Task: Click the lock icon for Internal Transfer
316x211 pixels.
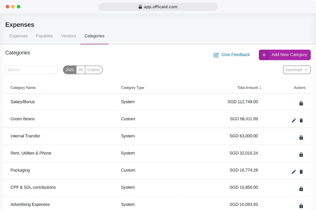Action: point(301,137)
